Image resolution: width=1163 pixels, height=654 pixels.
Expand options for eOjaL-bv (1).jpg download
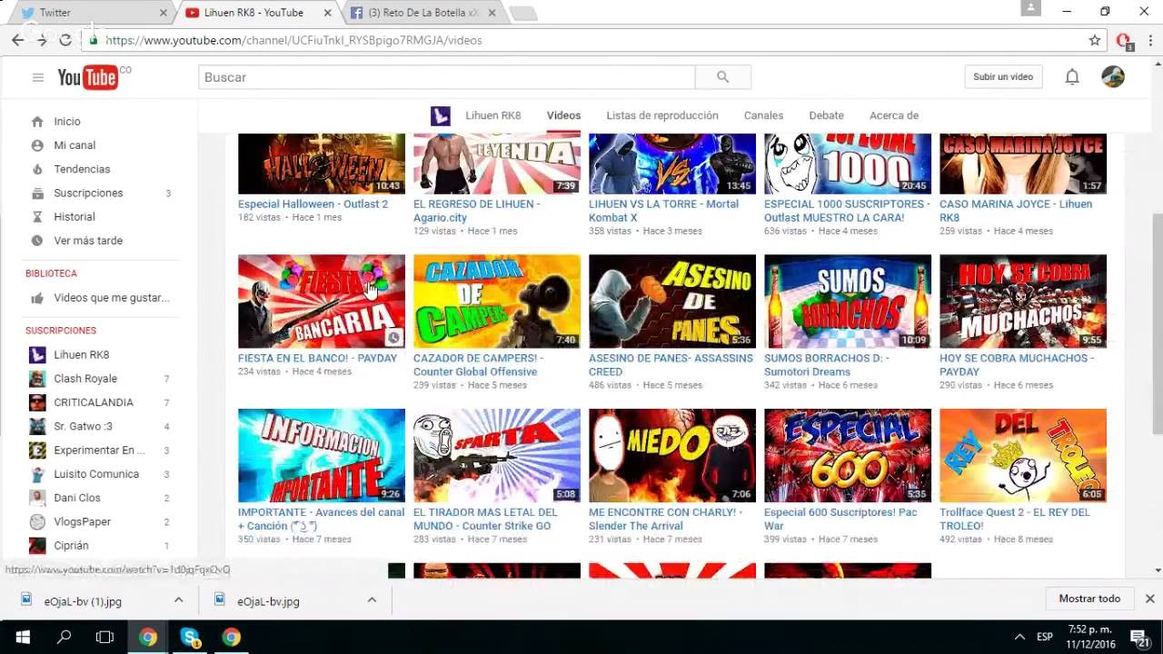178,600
